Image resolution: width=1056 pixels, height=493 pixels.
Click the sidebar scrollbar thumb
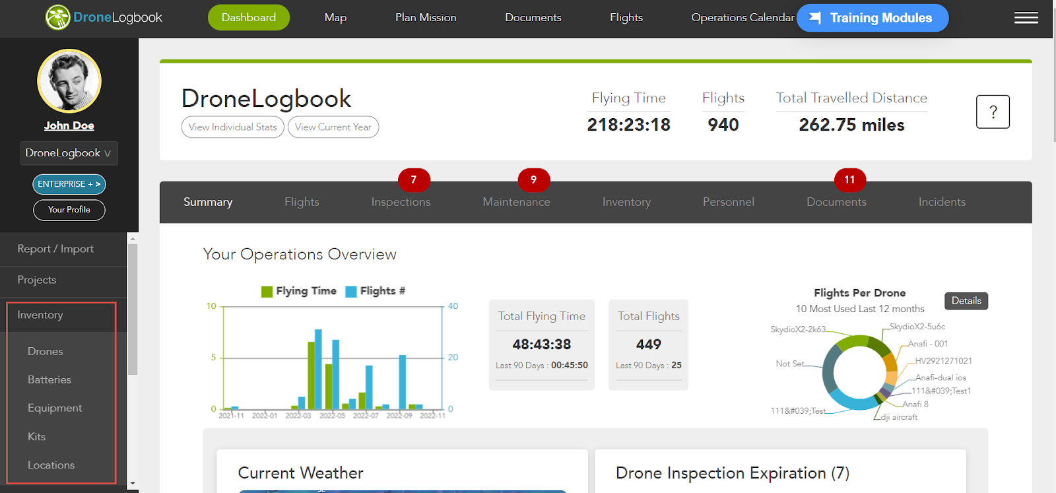133,309
